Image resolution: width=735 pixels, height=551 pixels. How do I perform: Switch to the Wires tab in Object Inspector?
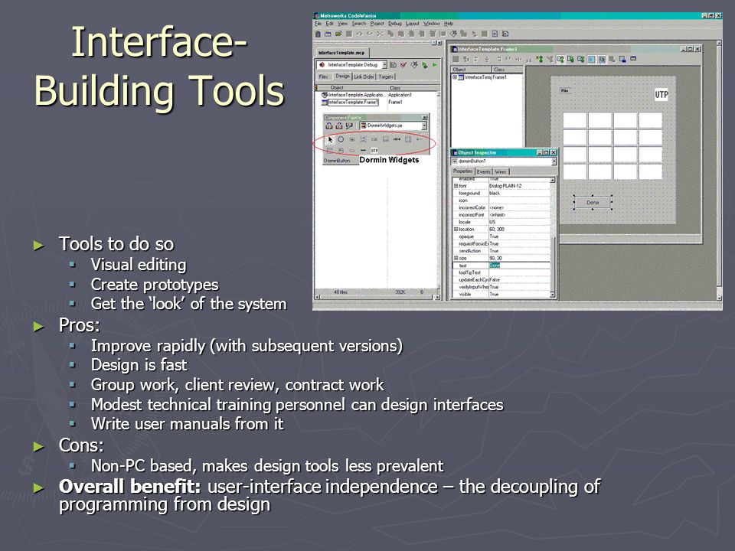tap(501, 172)
